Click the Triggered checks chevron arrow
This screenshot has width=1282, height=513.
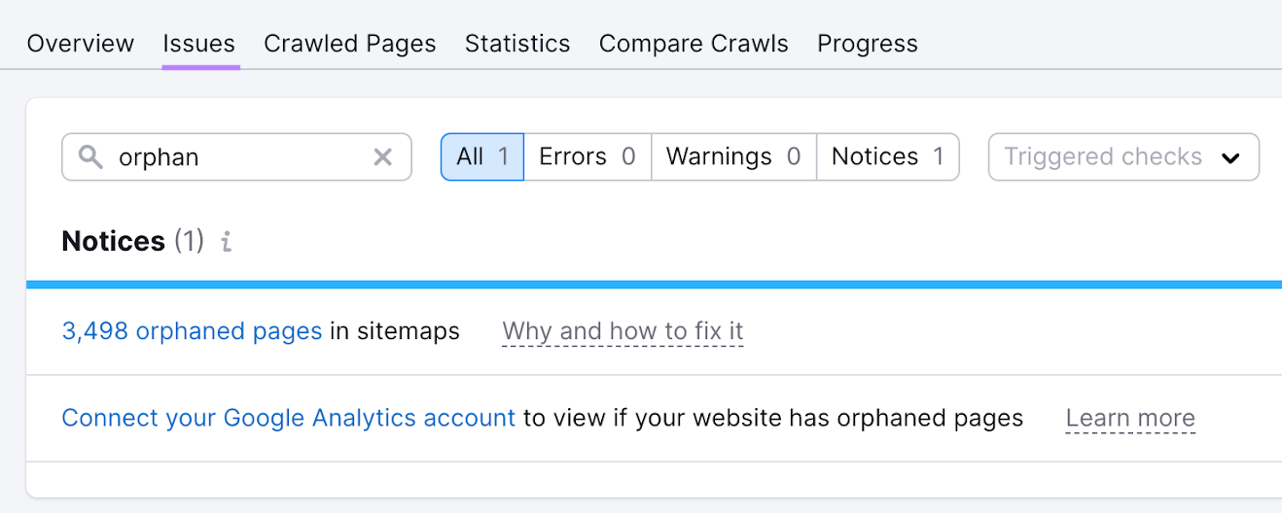[1230, 158]
